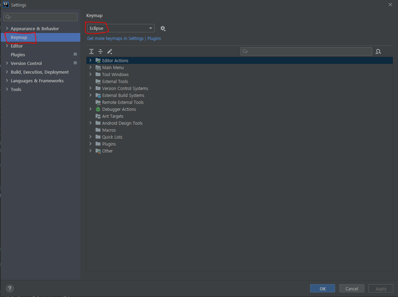Open Appearance & Behavior settings
398x297 pixels.
[40, 29]
